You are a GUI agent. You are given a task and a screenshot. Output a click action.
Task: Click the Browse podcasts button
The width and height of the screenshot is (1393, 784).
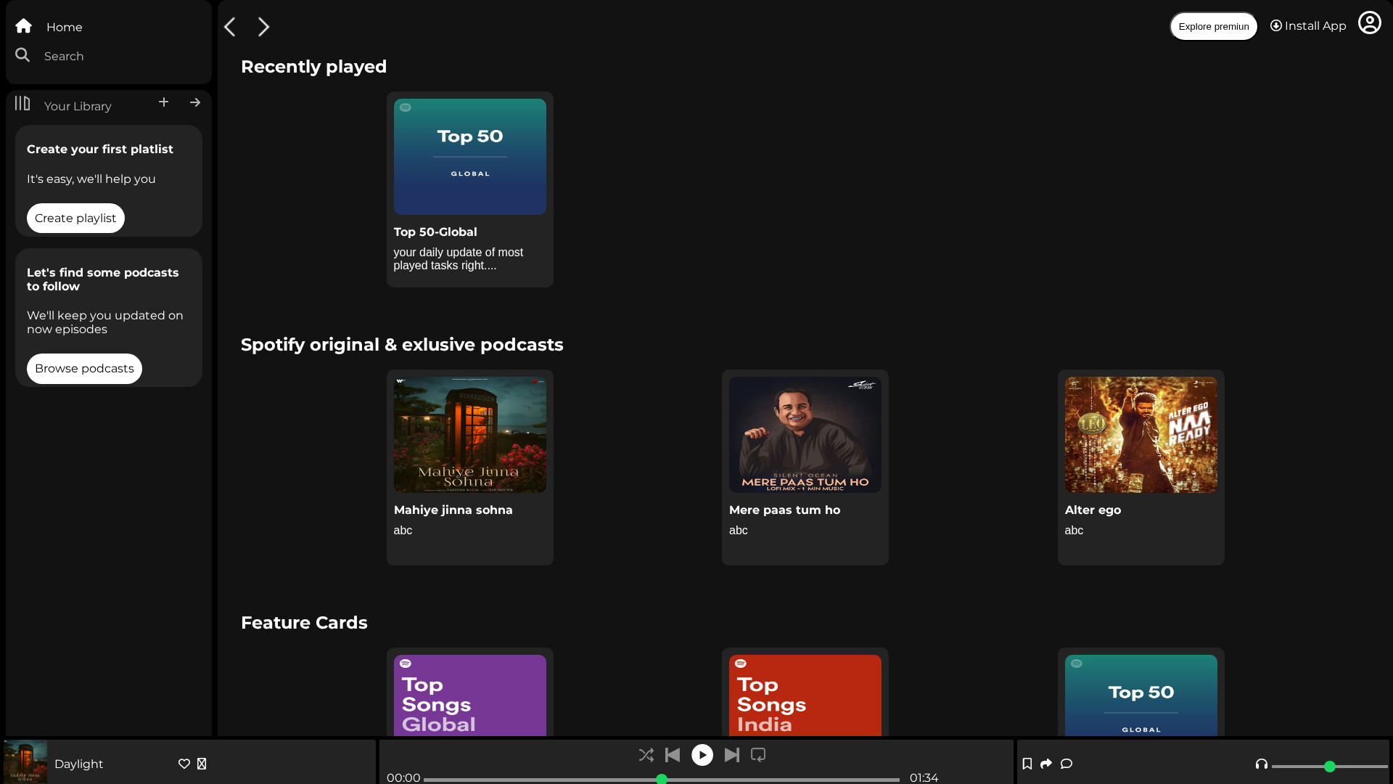pyautogui.click(x=84, y=368)
